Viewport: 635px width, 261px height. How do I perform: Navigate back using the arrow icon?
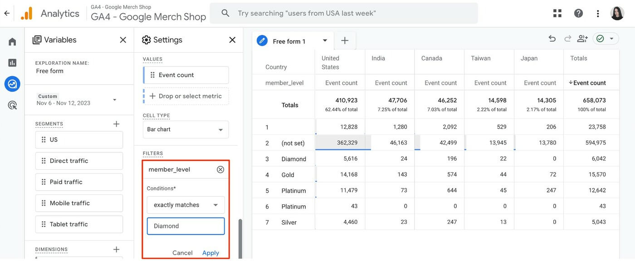coord(7,13)
